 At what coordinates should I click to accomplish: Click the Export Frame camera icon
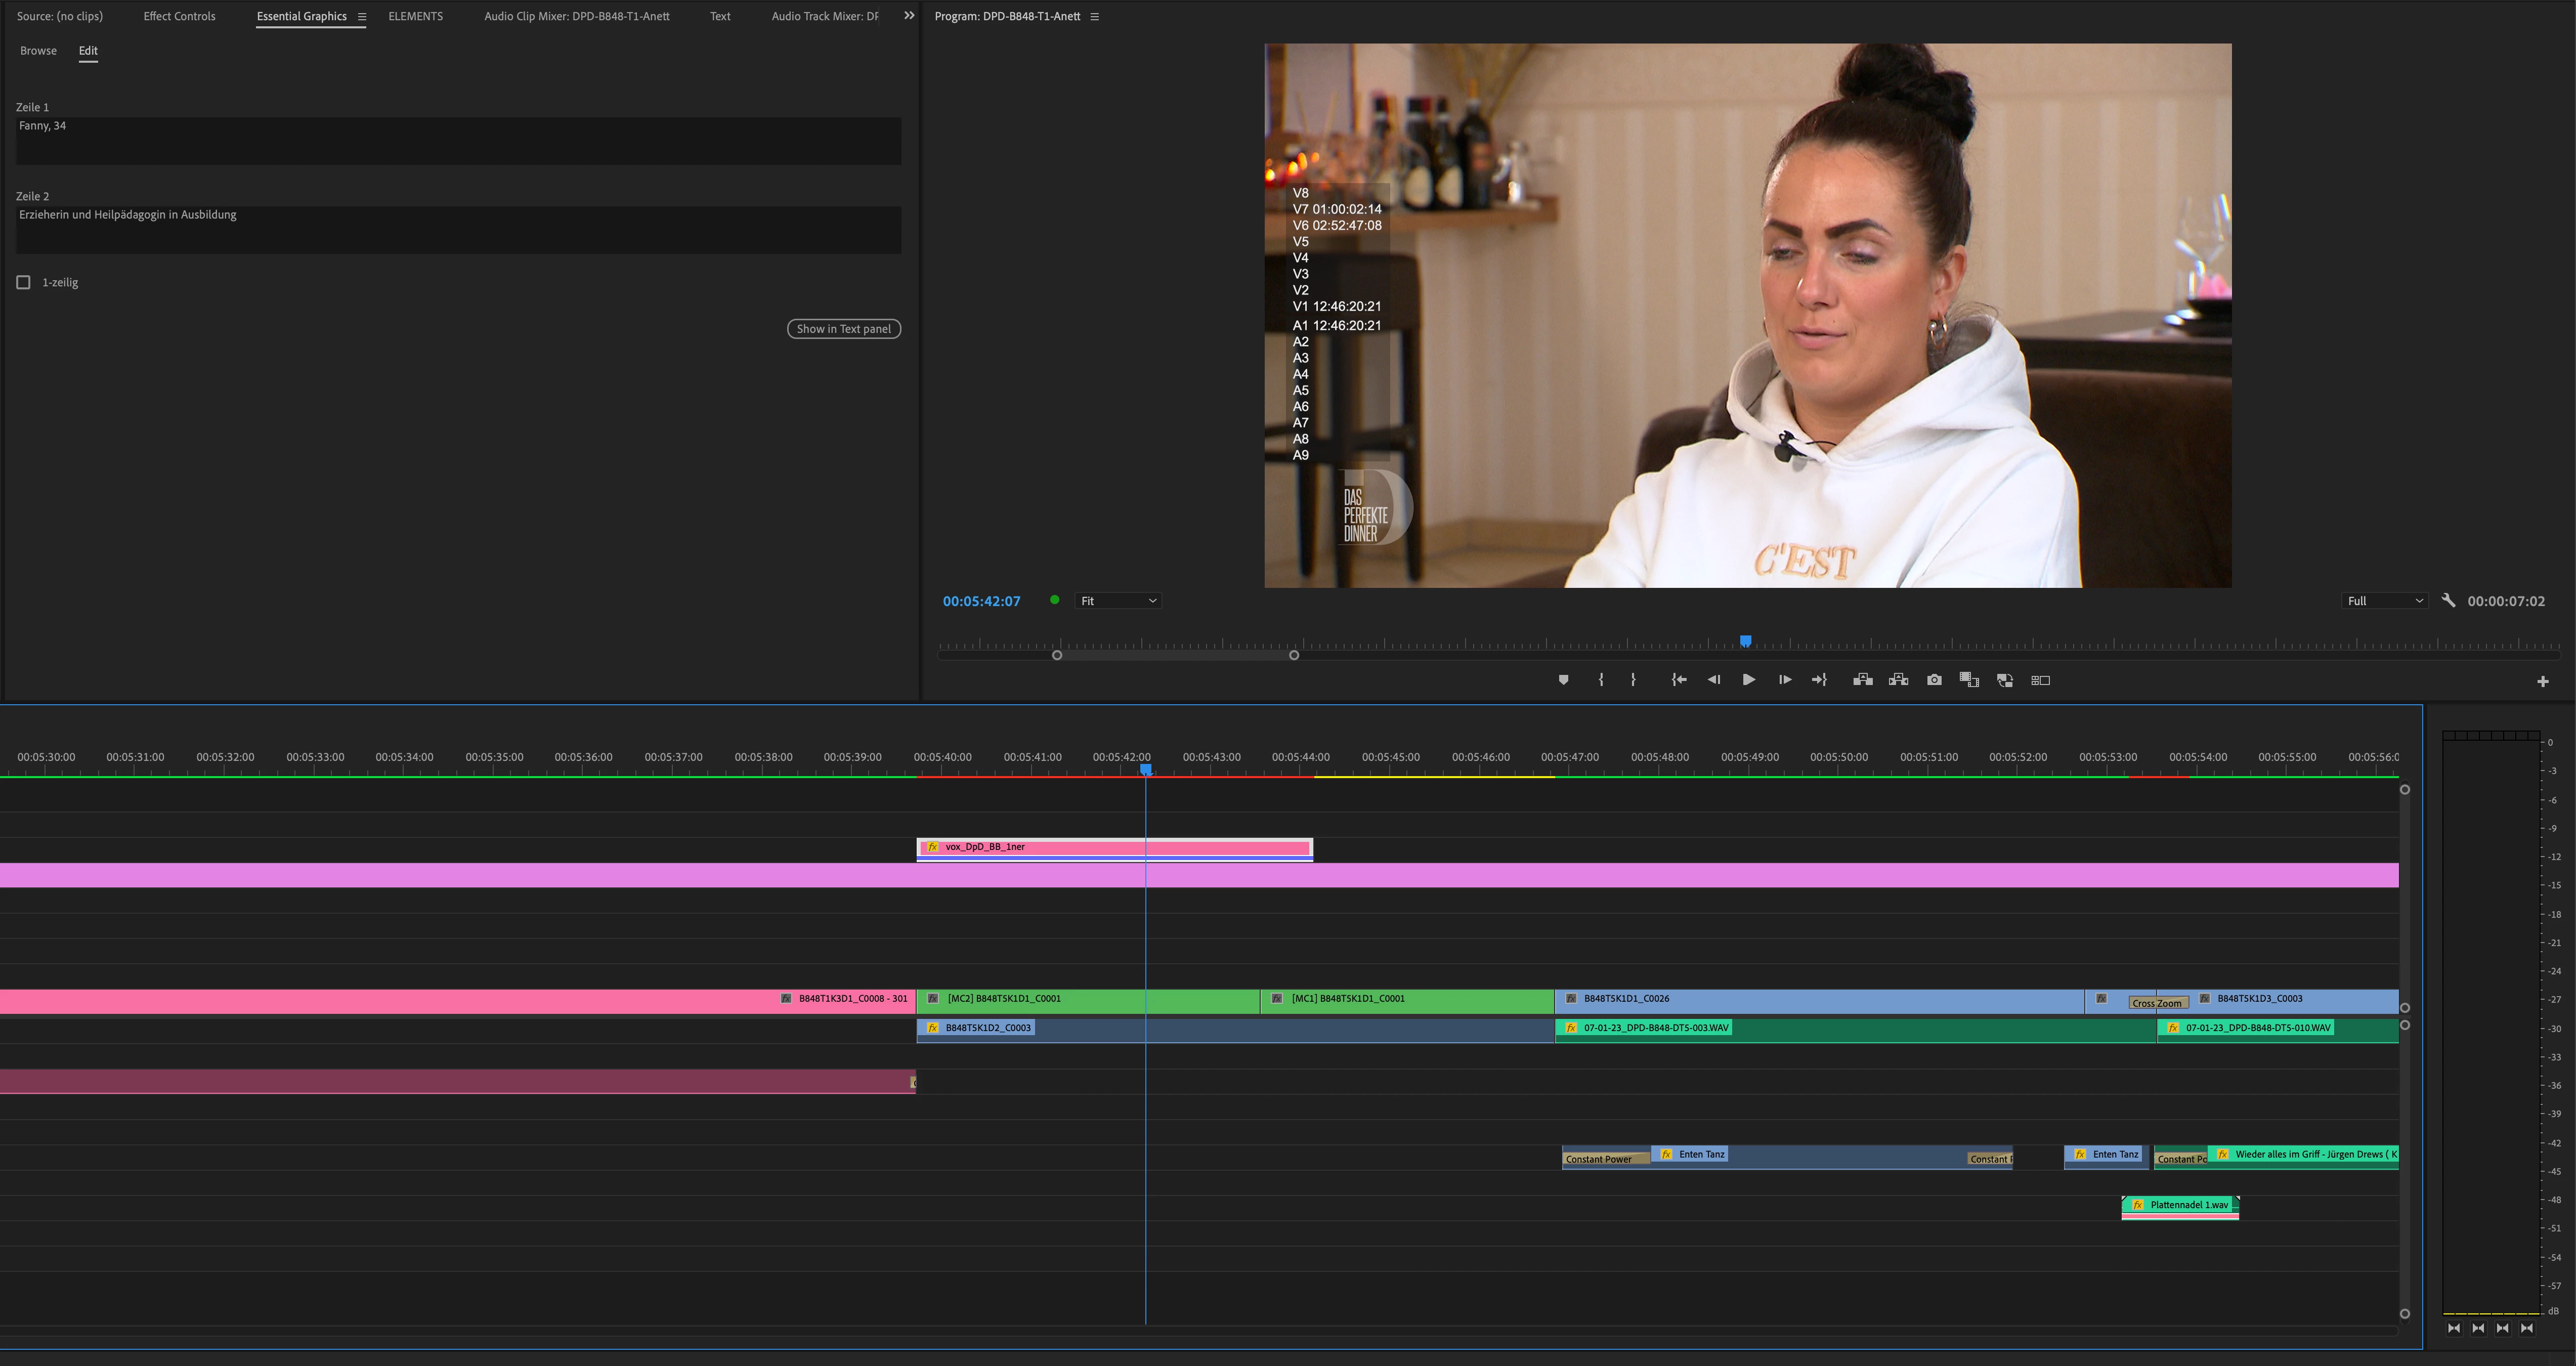pos(1934,680)
